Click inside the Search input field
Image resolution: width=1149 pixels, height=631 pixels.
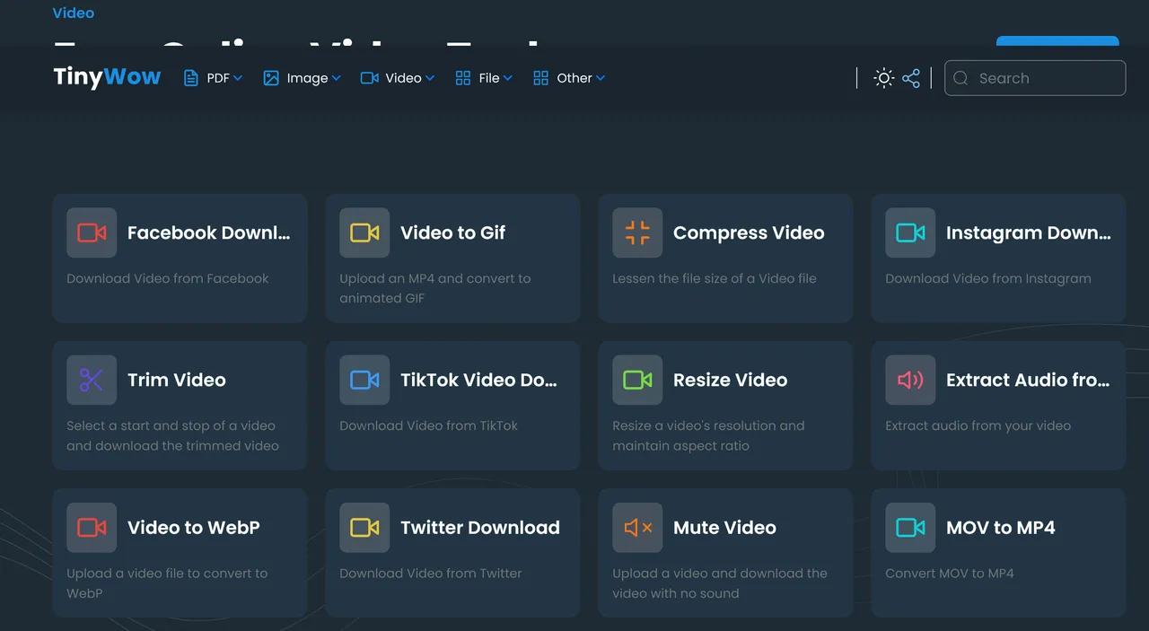click(x=1035, y=78)
